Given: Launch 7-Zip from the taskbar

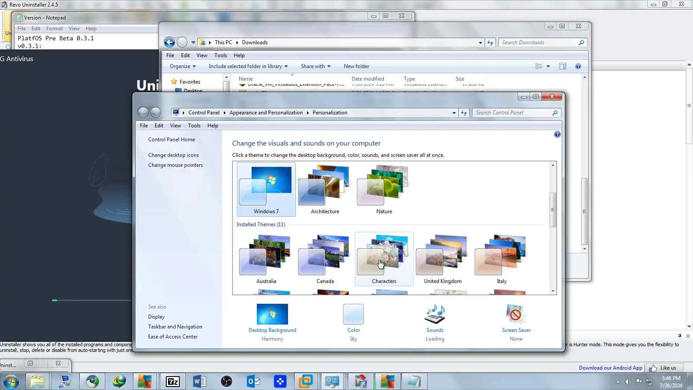Looking at the screenshot, I should [172, 381].
